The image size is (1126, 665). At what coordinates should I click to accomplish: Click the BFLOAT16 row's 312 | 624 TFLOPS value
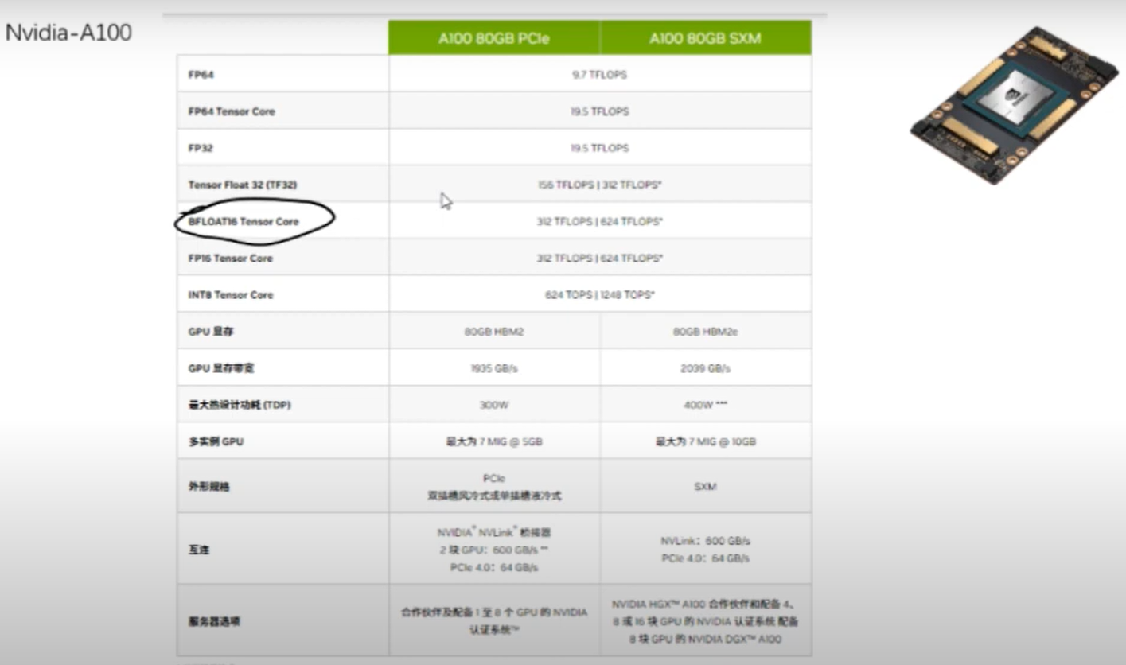pos(600,221)
